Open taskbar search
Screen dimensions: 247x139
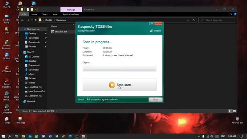coord(10,136)
